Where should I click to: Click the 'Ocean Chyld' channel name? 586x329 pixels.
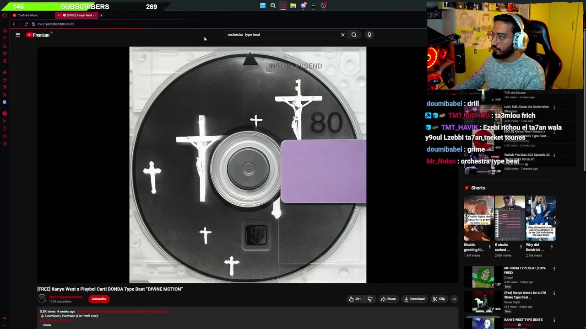click(x=513, y=302)
